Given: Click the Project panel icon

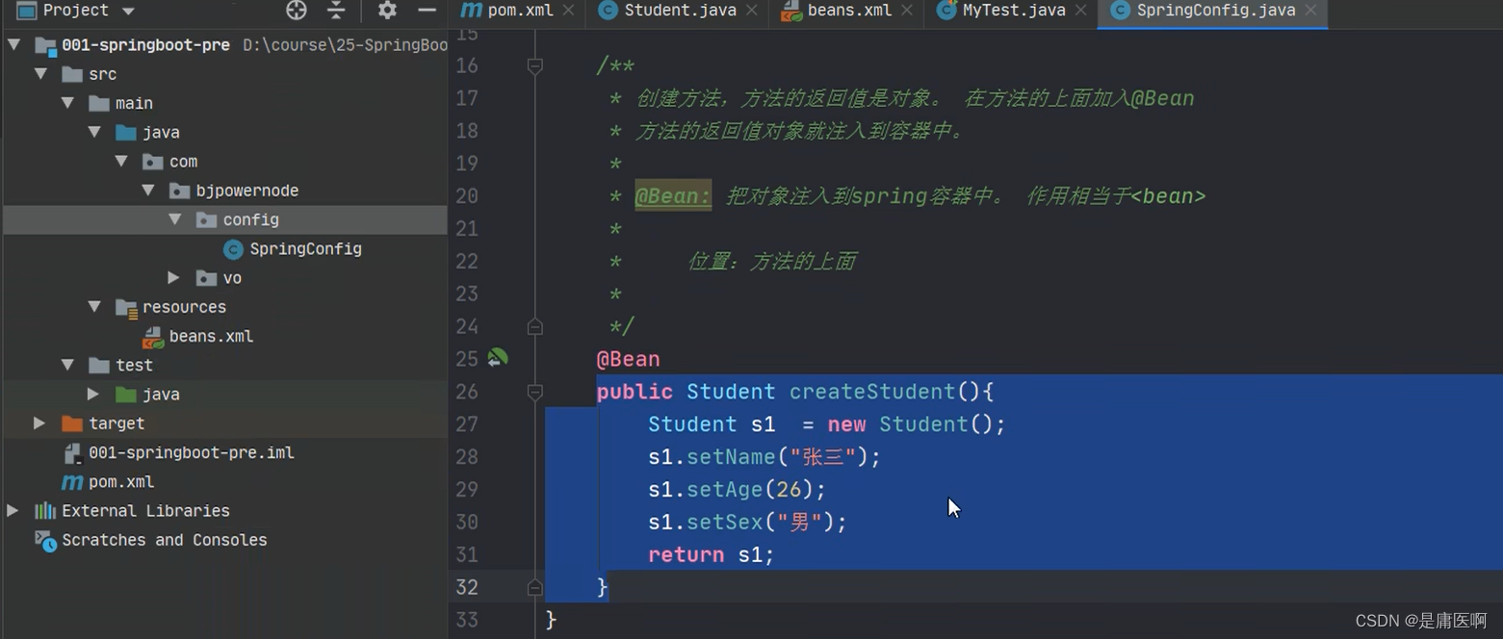Looking at the screenshot, I should click(26, 11).
